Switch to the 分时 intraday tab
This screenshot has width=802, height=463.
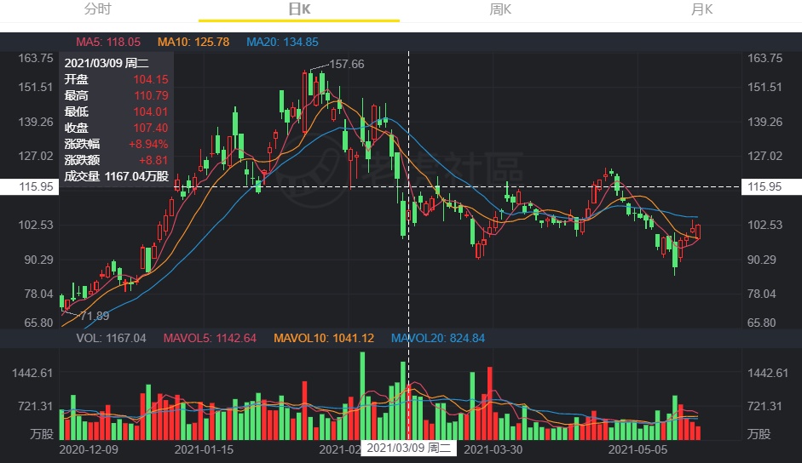[x=98, y=9]
